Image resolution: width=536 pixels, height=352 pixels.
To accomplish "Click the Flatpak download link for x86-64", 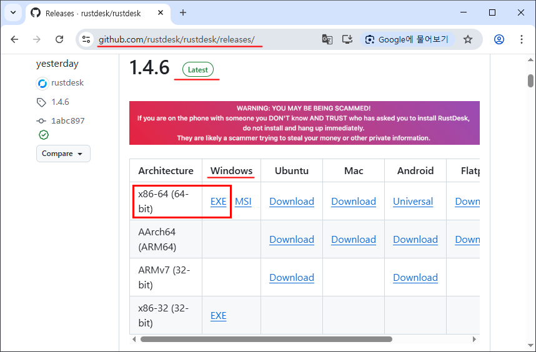I will point(467,202).
